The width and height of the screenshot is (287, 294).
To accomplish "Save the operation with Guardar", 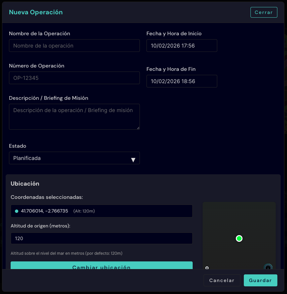I will (260, 280).
